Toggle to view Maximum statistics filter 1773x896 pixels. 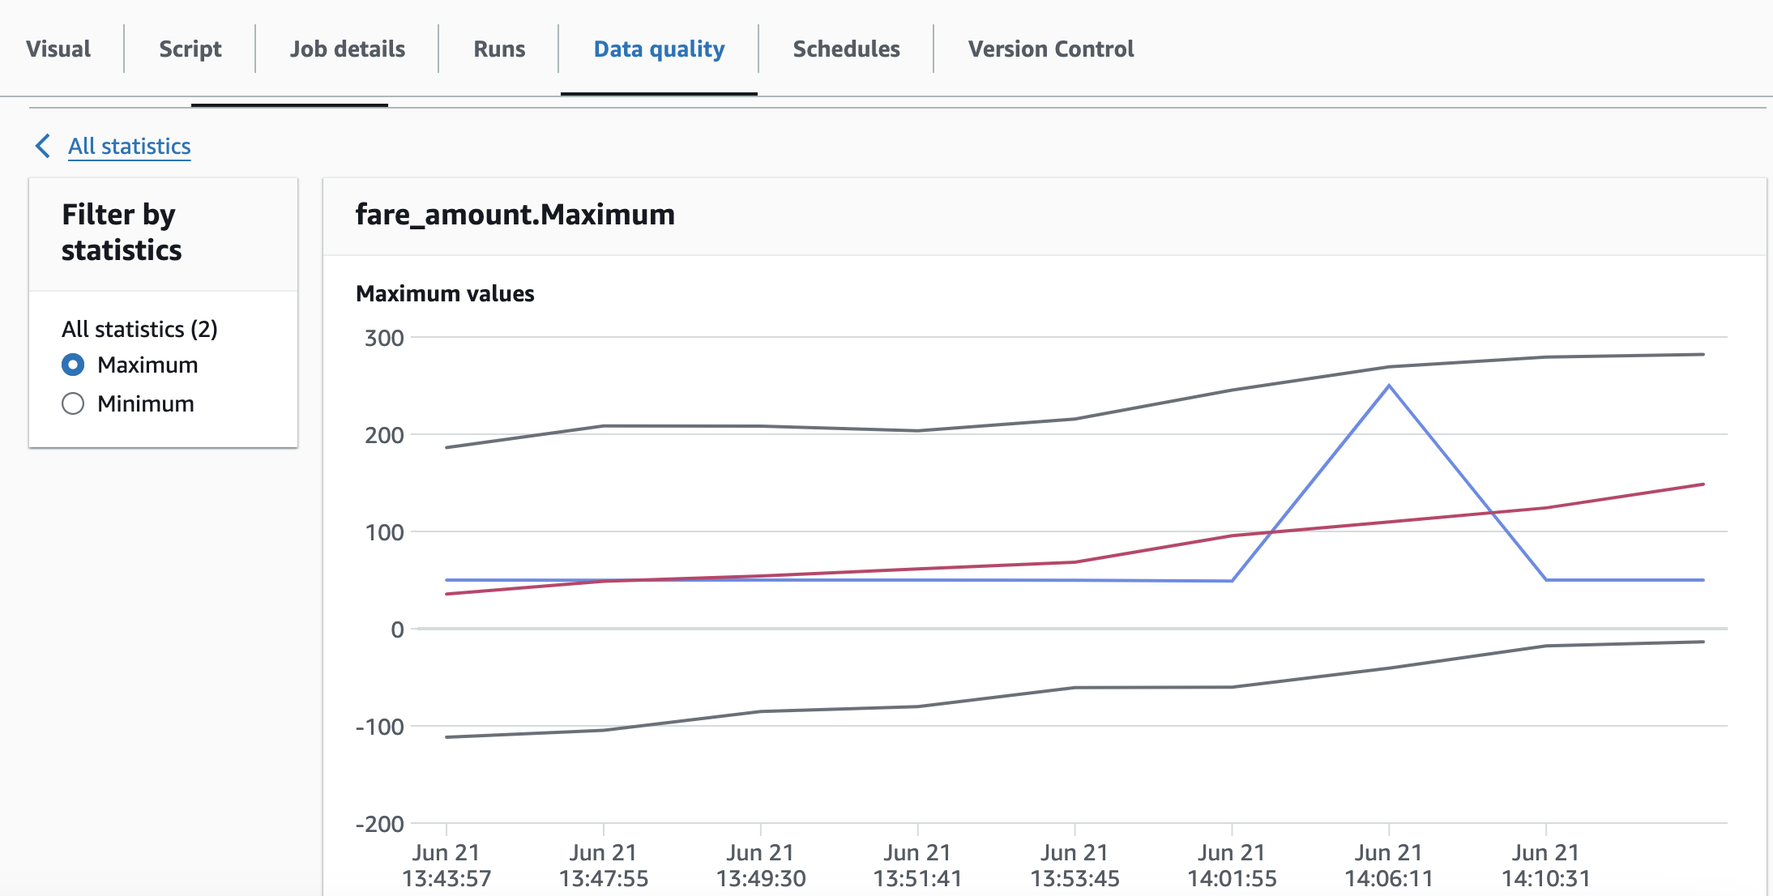coord(70,365)
